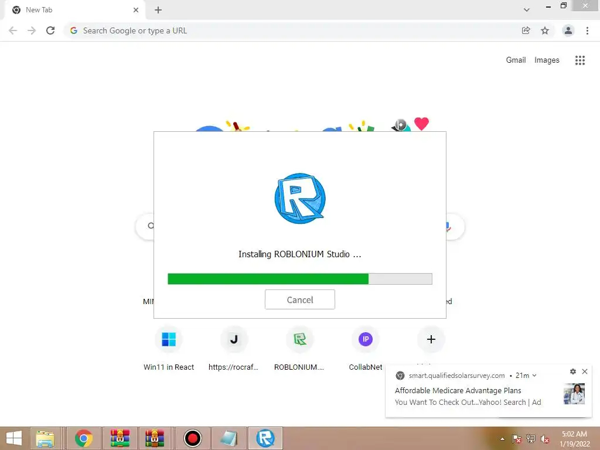Click the notification thumbnail image

click(x=574, y=394)
